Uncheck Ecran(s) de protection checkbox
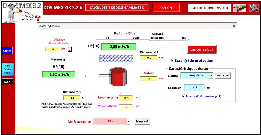This screenshot has height=135, width=261. coord(173,61)
